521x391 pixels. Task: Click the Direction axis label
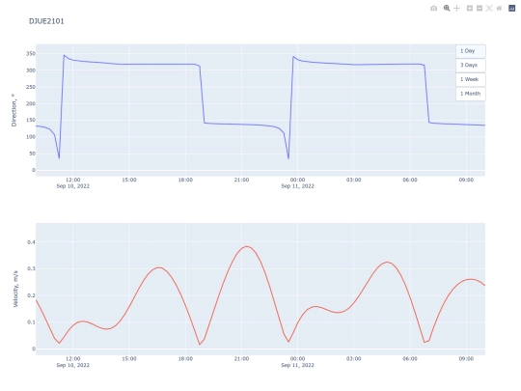coord(14,110)
